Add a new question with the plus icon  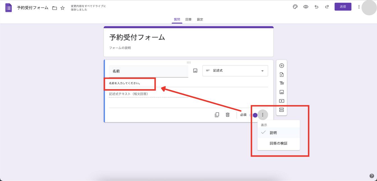tap(281, 65)
